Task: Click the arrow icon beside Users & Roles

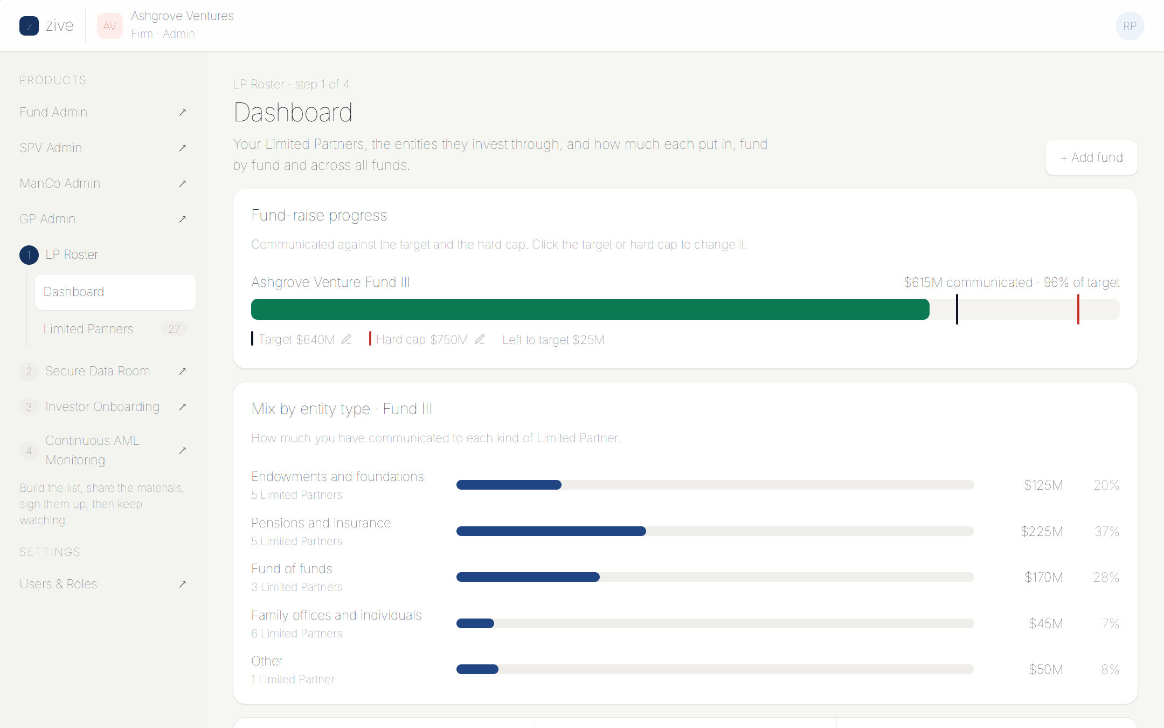Action: coord(182,584)
